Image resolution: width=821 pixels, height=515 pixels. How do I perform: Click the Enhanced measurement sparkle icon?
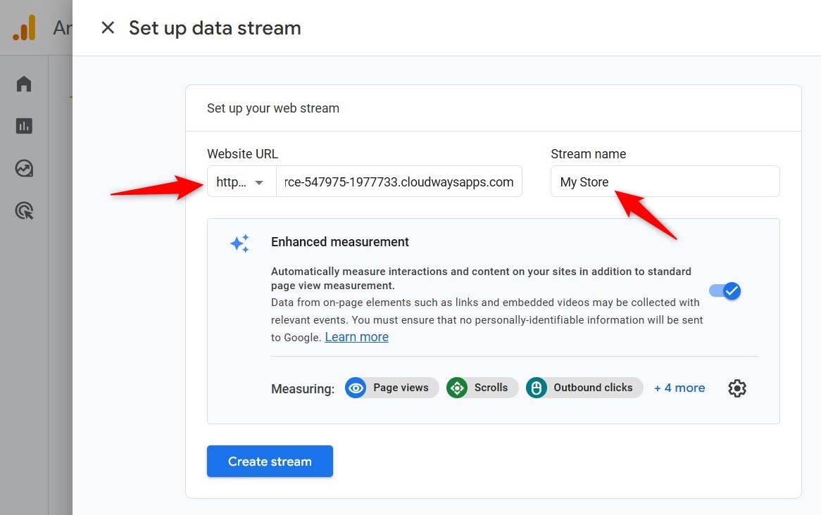point(240,243)
